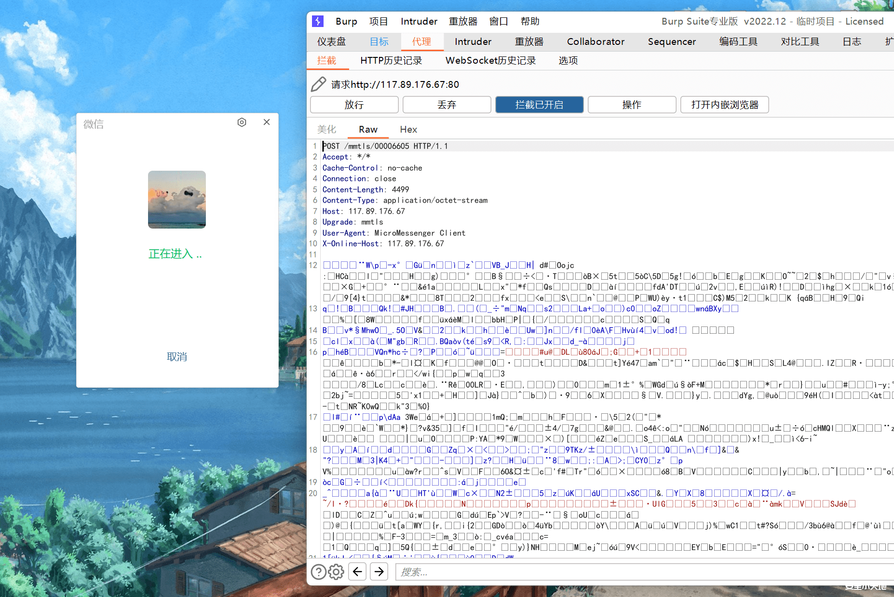Screen dimensions: 894x597
Task: Open the 窗口 menu
Action: point(499,21)
